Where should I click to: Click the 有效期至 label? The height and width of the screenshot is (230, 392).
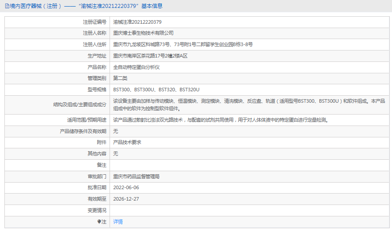[x=97, y=199]
